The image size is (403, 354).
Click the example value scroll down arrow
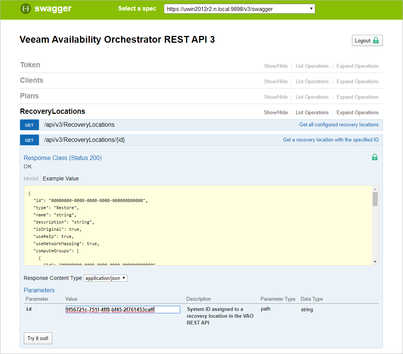point(375,262)
